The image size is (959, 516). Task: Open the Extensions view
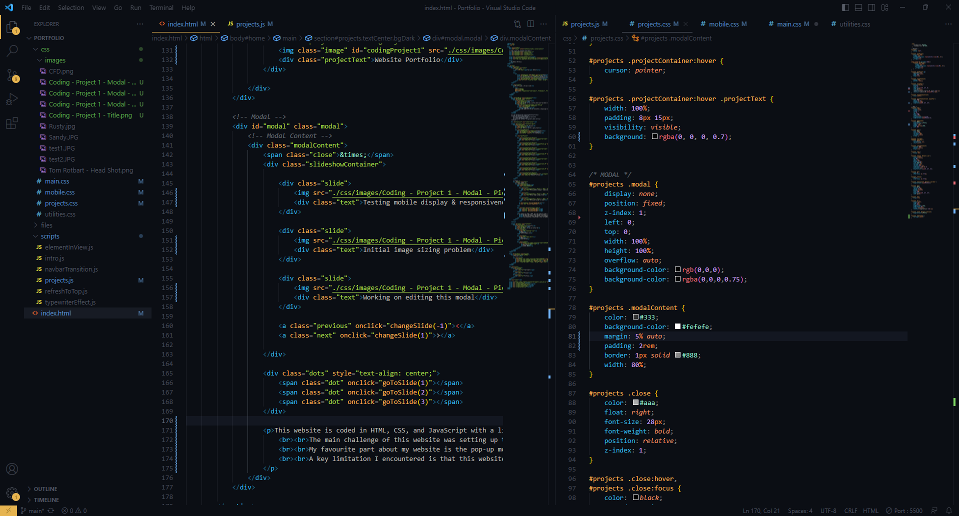[x=12, y=123]
